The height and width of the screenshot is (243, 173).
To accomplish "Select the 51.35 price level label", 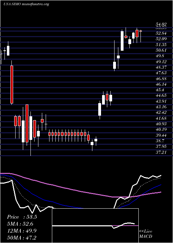I will [x=161, y=45].
